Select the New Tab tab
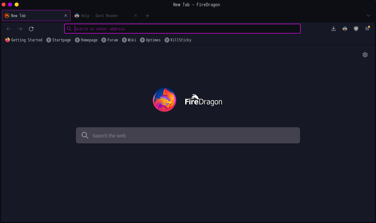The width and height of the screenshot is (376, 223). (x=36, y=16)
